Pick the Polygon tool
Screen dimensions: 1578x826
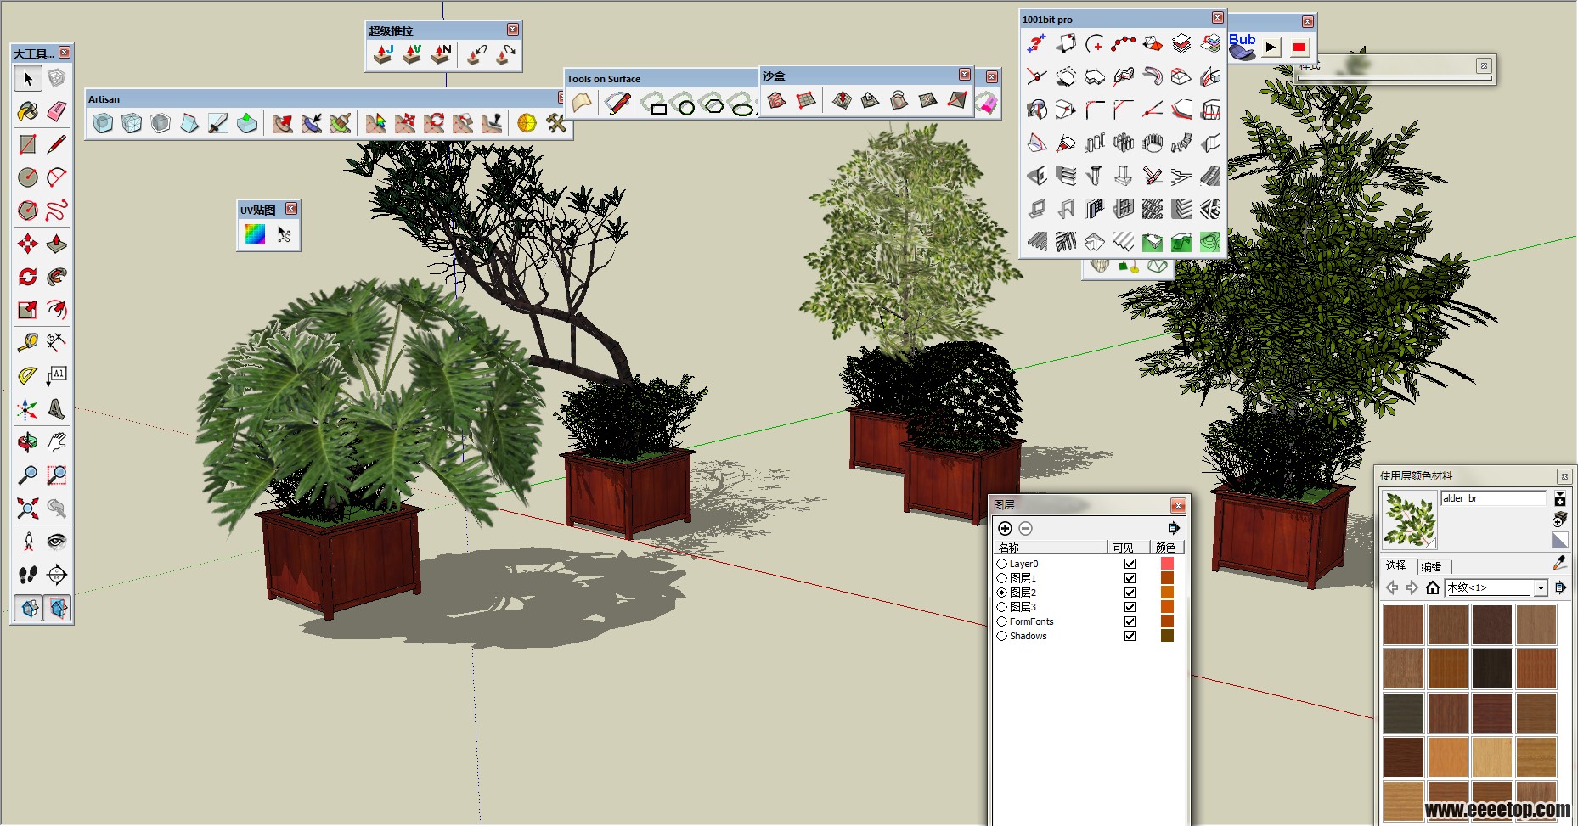tap(28, 210)
